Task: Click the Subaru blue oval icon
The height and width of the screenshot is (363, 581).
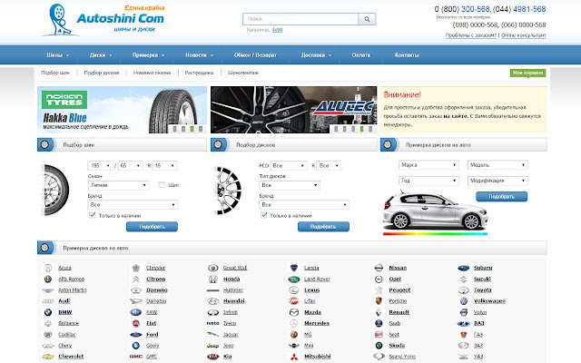Action: pos(464,268)
